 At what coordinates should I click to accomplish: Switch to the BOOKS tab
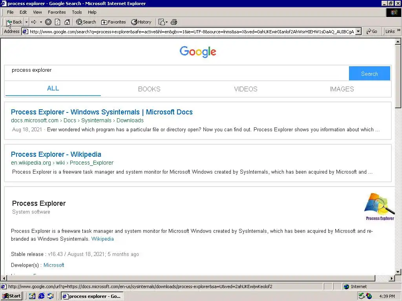pyautogui.click(x=149, y=89)
